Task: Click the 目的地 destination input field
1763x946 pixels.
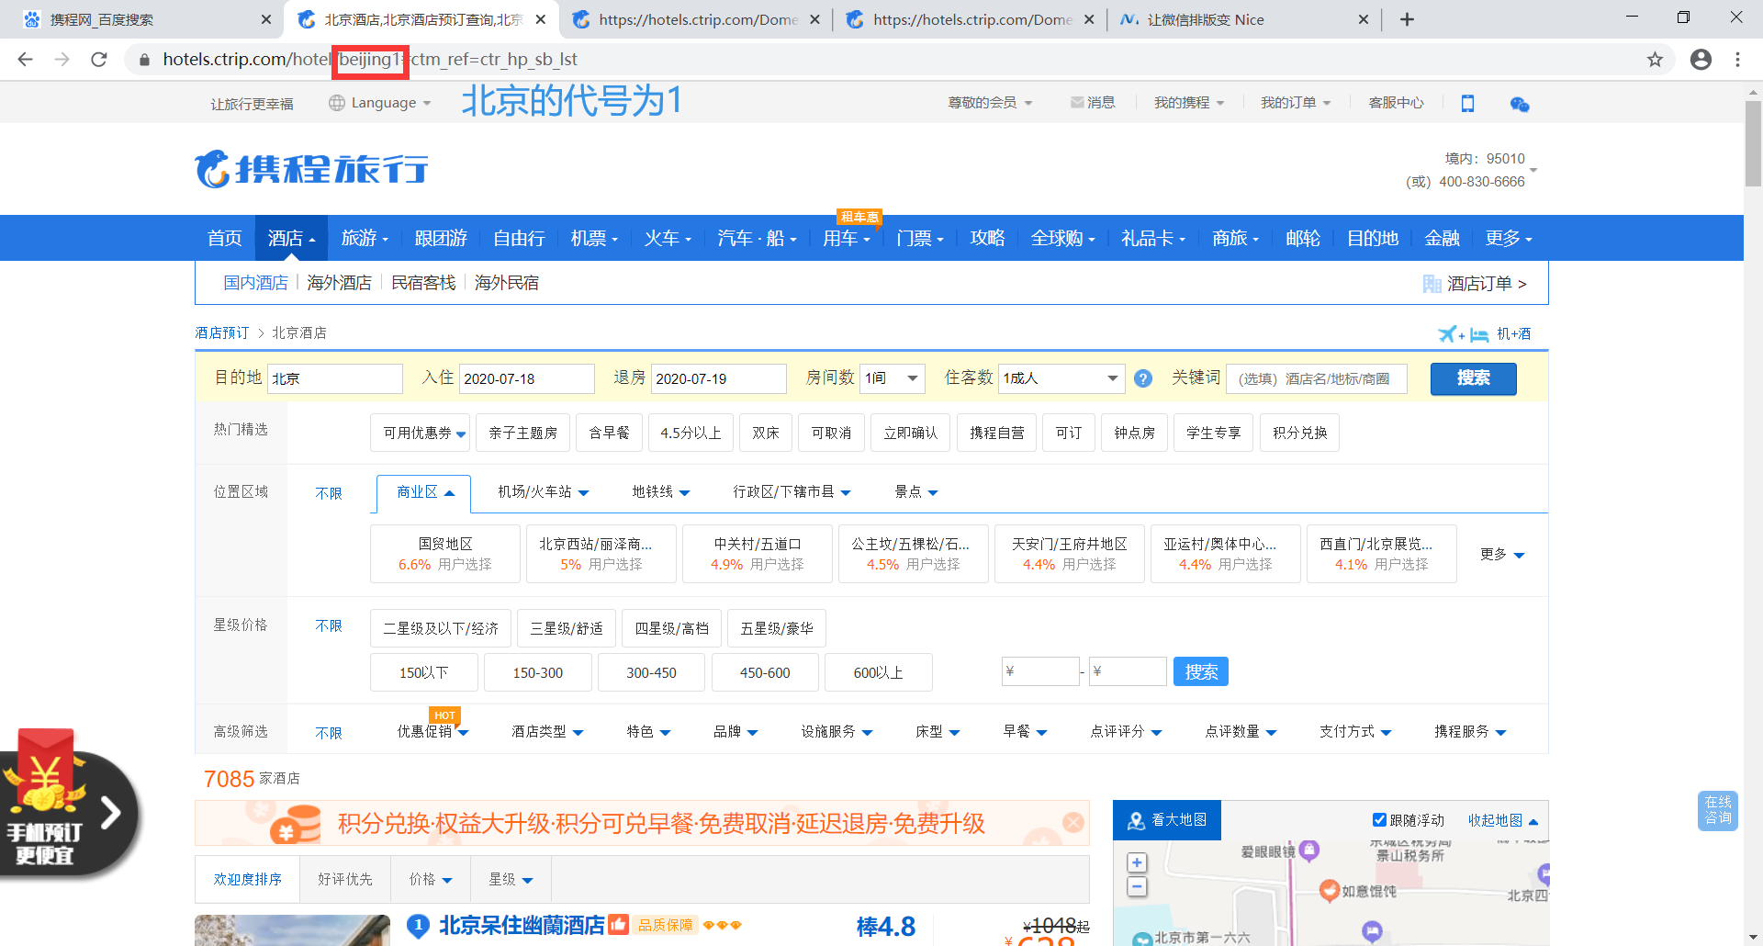Action: click(335, 378)
